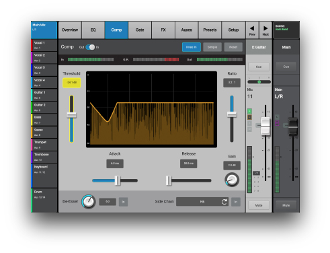Click the Gain value field

tap(232, 166)
